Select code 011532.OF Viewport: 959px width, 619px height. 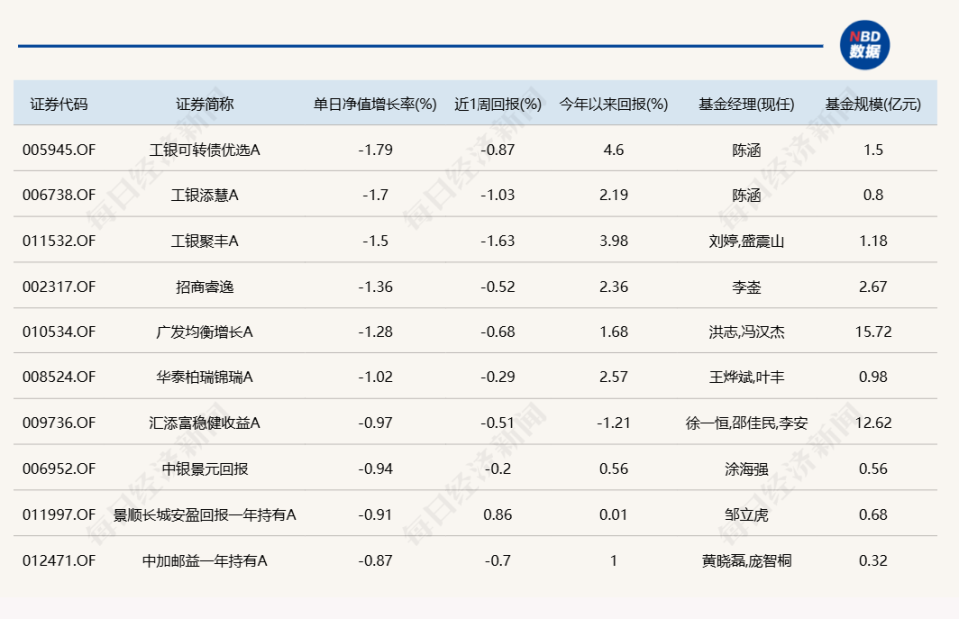pos(59,241)
